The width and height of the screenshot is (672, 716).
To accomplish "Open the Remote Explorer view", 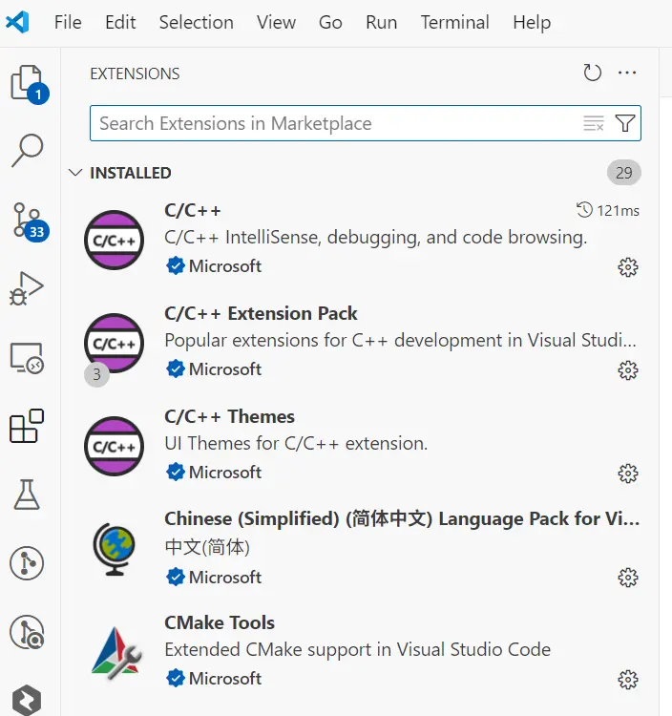I will 27,358.
